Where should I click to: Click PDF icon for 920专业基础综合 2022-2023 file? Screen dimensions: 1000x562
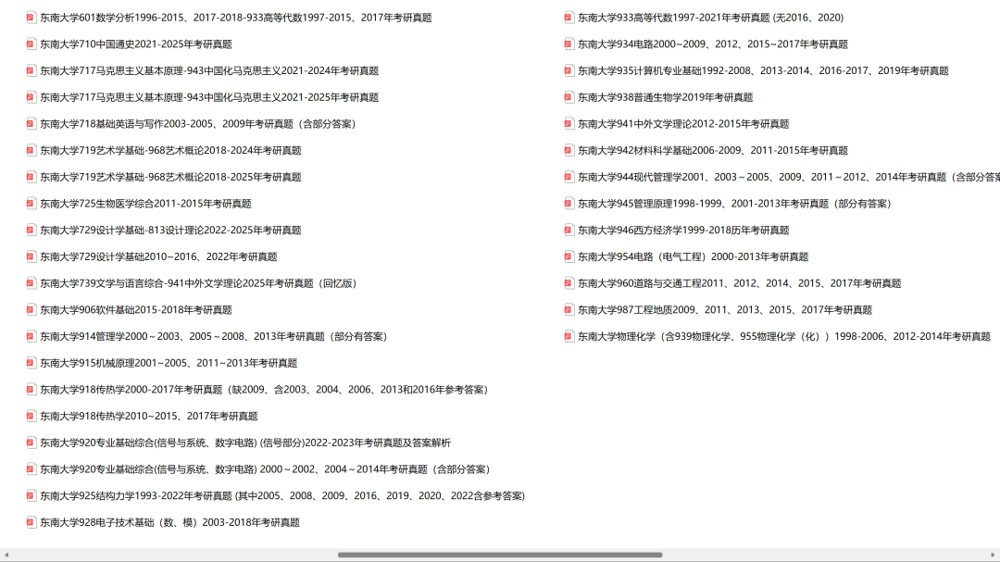coord(31,443)
